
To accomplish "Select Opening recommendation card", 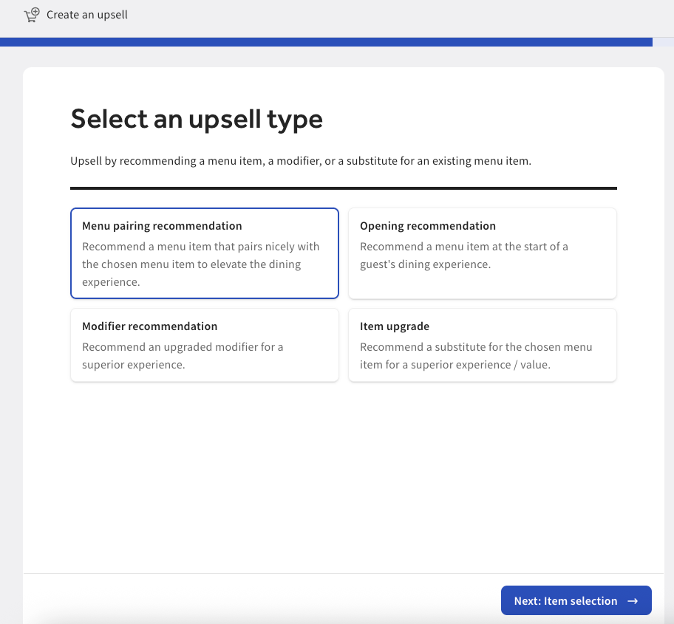I will (483, 253).
